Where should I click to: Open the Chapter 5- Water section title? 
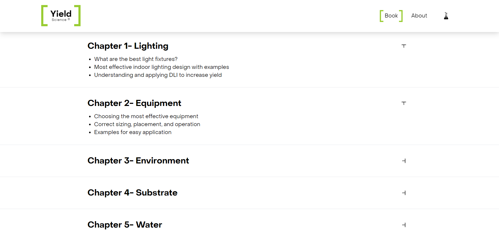(125, 225)
